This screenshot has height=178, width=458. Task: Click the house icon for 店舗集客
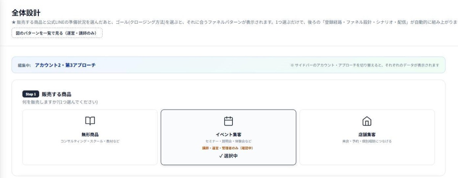367,121
